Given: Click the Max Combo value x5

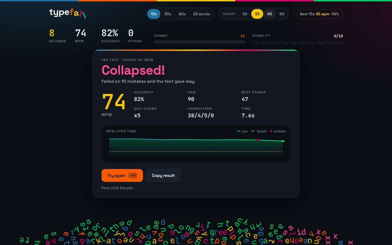Looking at the screenshot, I should [x=137, y=116].
